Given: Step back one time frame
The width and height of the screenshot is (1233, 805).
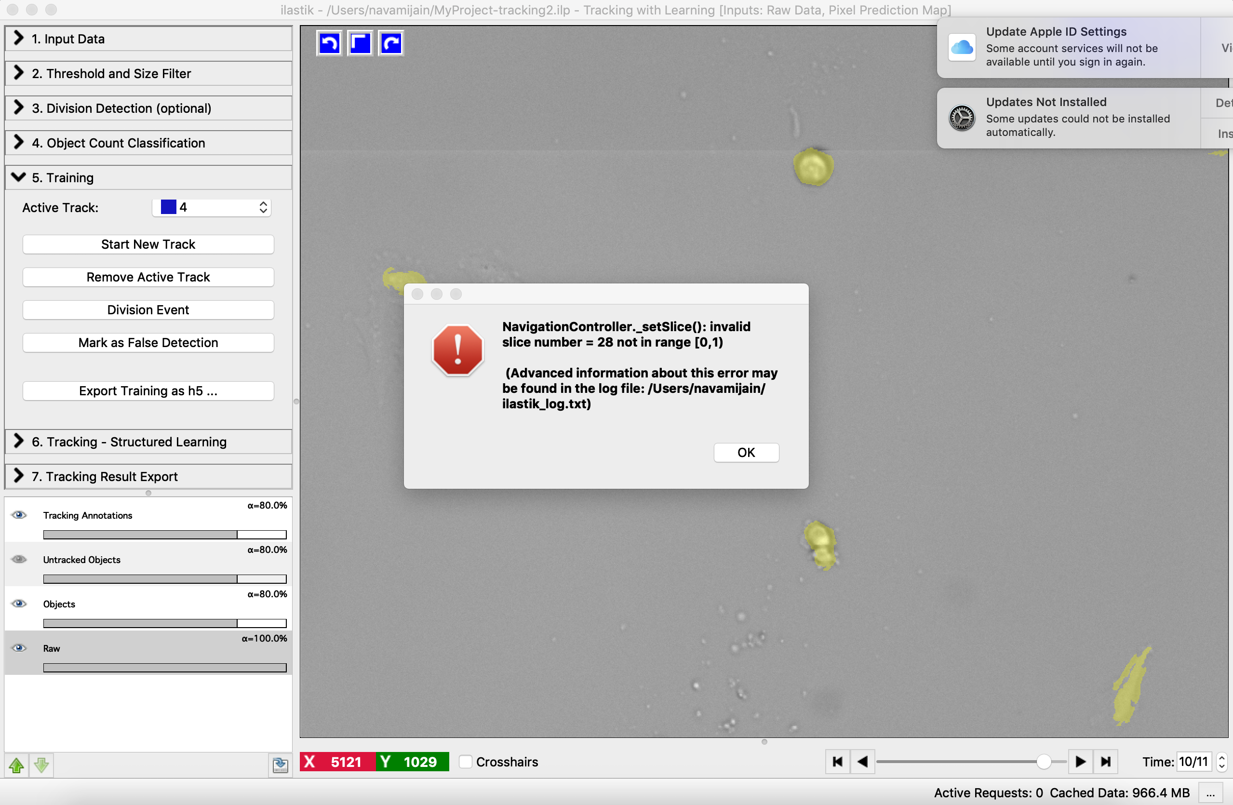Looking at the screenshot, I should [x=863, y=762].
